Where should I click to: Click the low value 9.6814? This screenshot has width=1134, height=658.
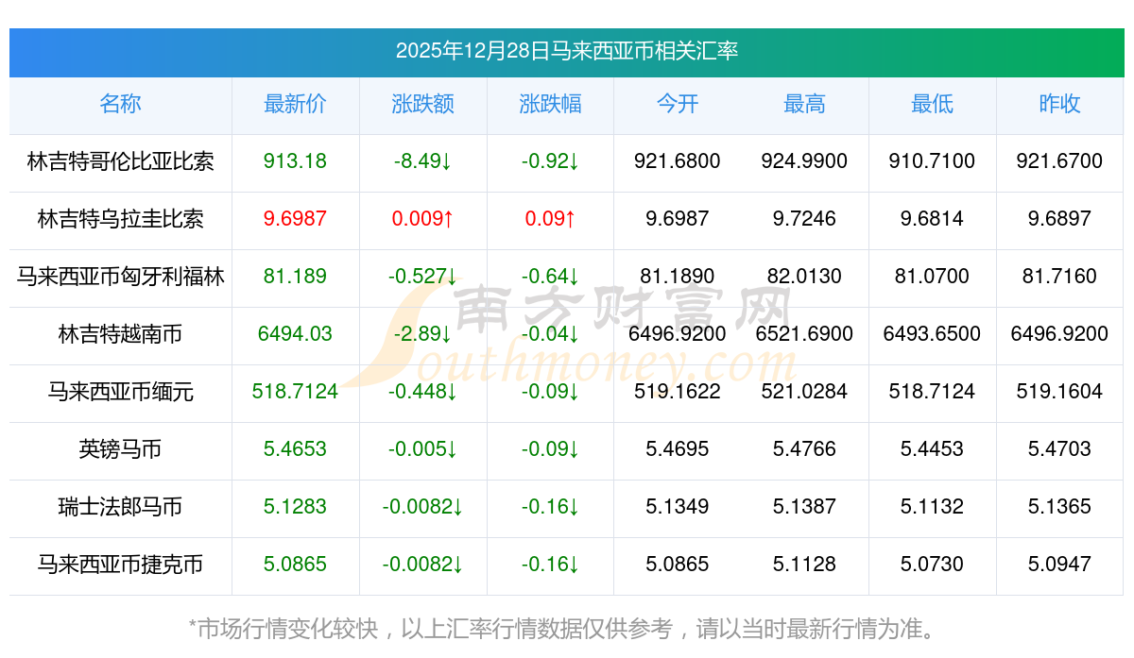point(932,219)
